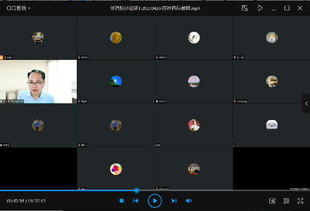The image size is (310, 211).
Task: Mute the player volume
Action: click(x=189, y=201)
